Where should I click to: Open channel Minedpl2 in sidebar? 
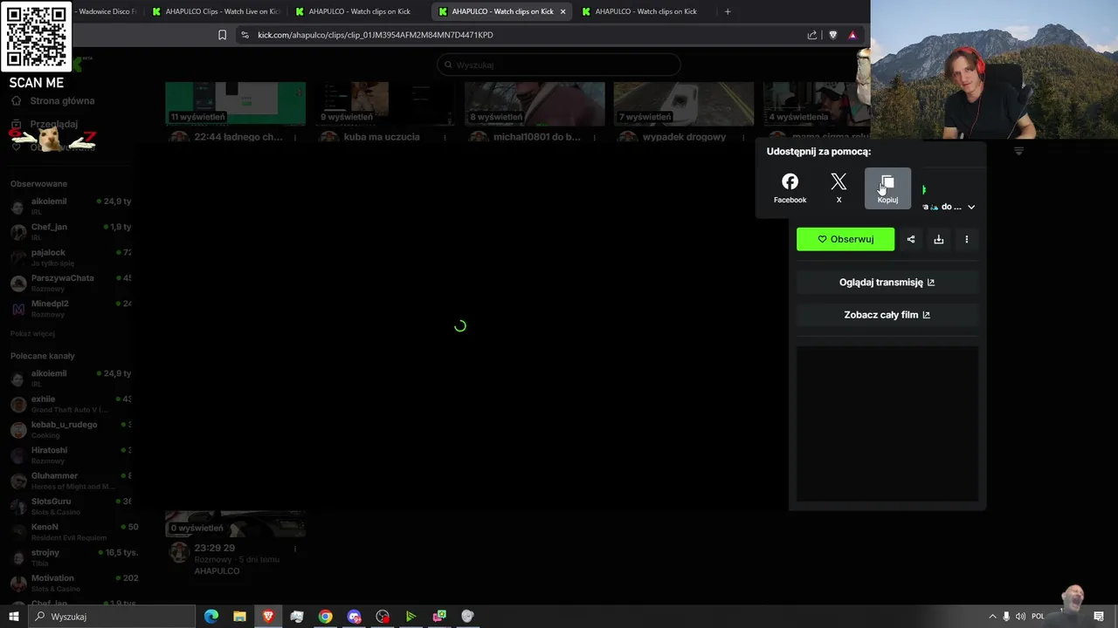tap(70, 308)
